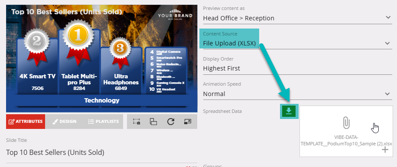
Task: Click the Technology banner in slide preview
Action: pyautogui.click(x=102, y=100)
